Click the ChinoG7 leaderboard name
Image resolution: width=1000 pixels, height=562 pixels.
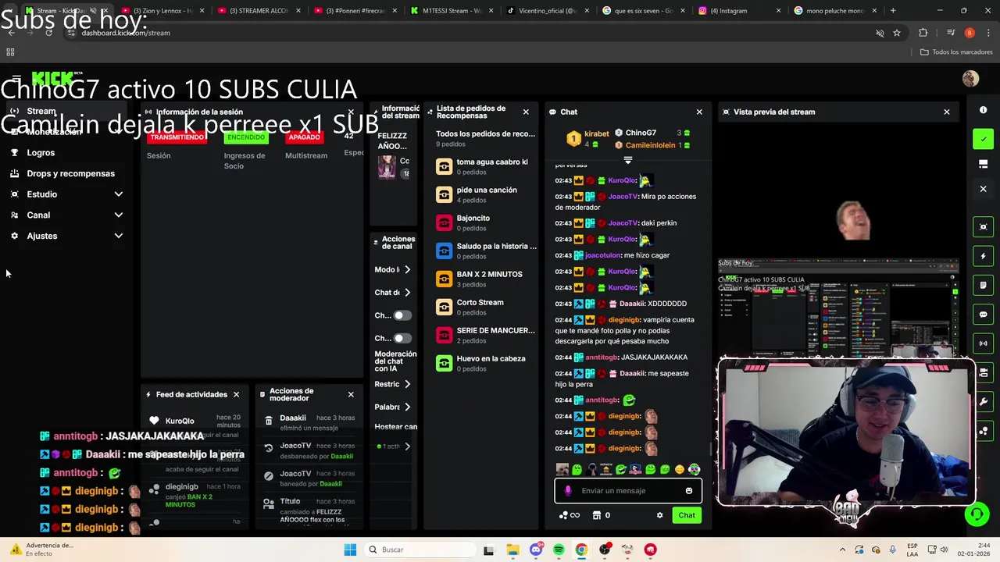pyautogui.click(x=641, y=133)
